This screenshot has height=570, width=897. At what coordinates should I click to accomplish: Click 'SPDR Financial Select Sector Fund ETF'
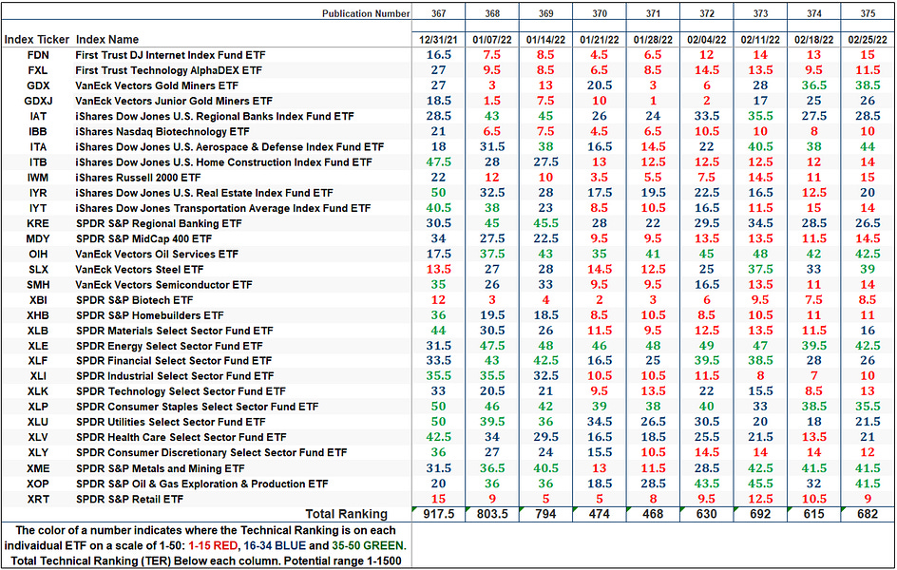click(173, 361)
